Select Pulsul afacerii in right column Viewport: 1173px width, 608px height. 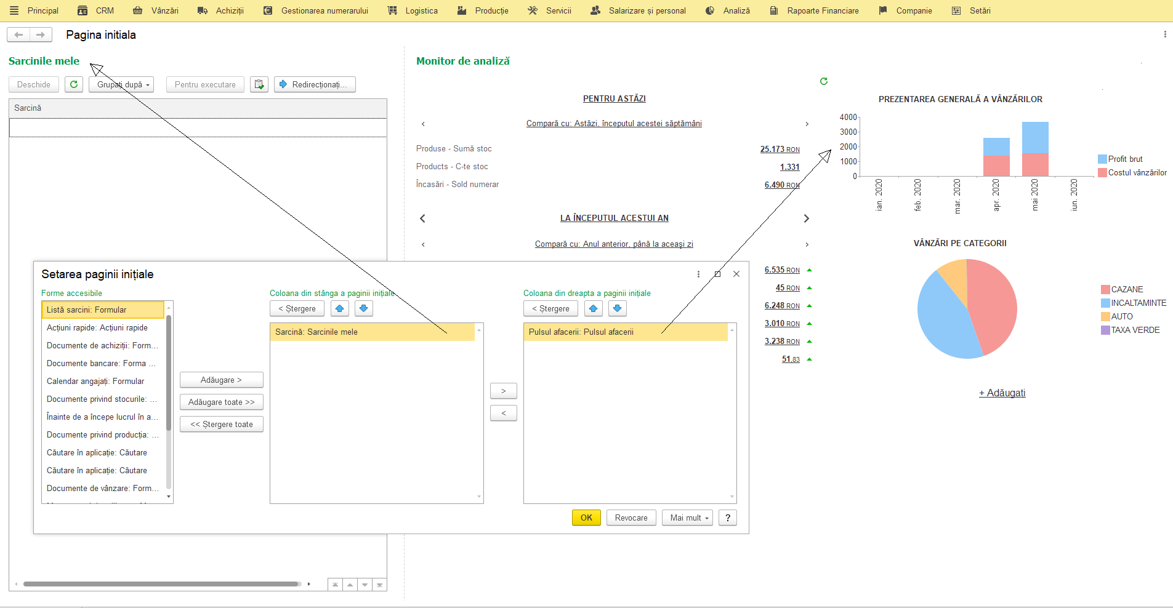click(x=626, y=332)
